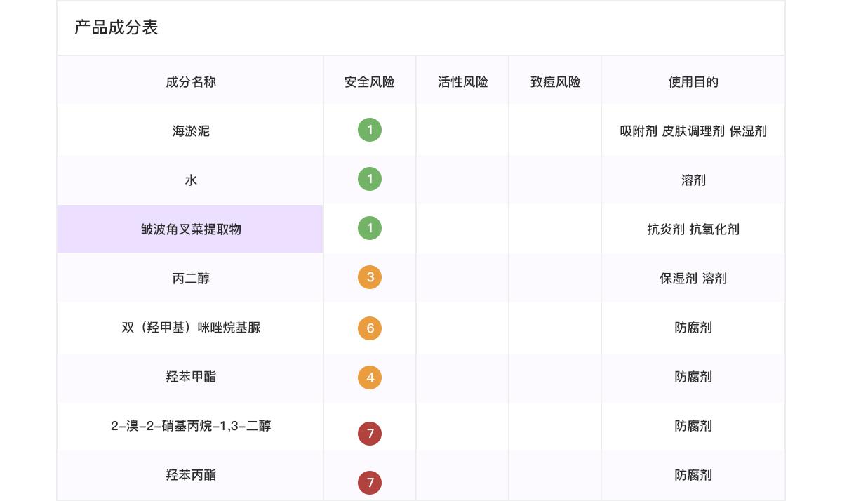Click the 使用目的 column header
The width and height of the screenshot is (842, 501).
693,82
